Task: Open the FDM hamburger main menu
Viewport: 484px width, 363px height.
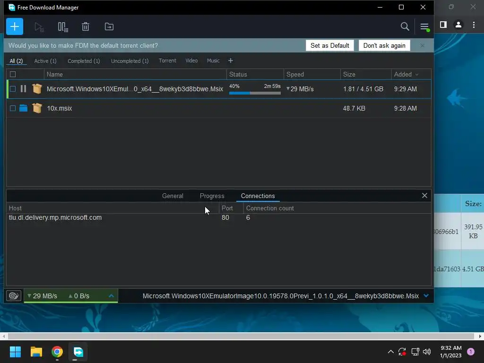Action: click(424, 27)
